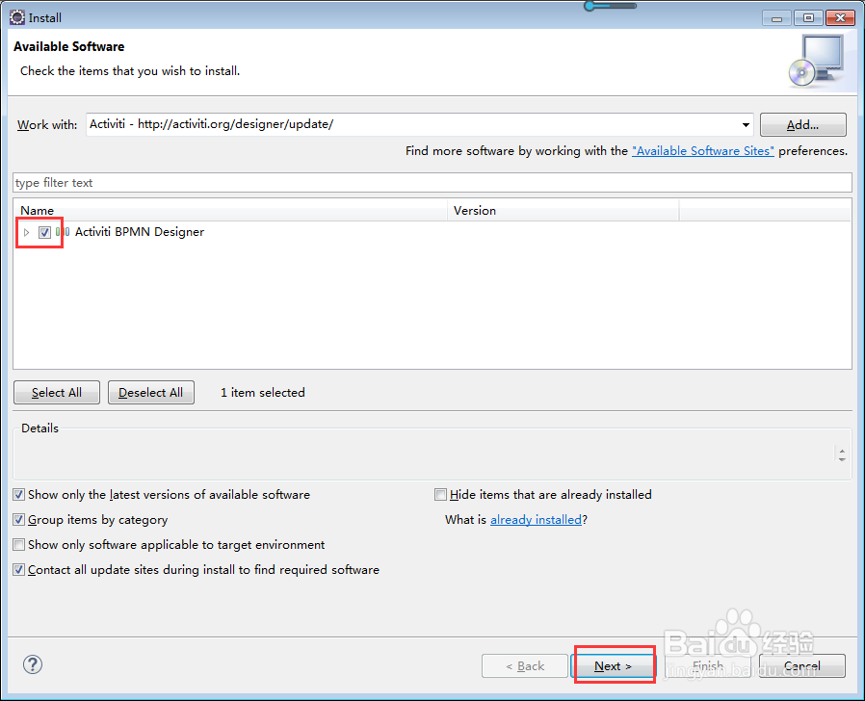Minimize the Install window
The image size is (865, 701).
(x=776, y=18)
